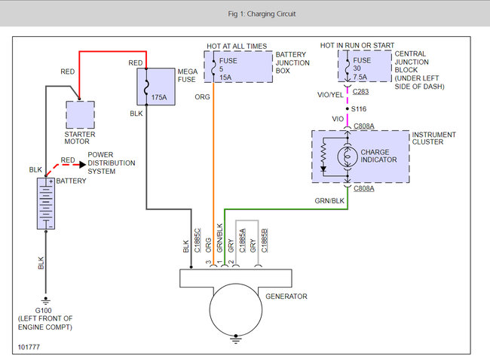Click the Fuse 5 fuse symbol
Screen dimensions: 490x362
(213, 67)
